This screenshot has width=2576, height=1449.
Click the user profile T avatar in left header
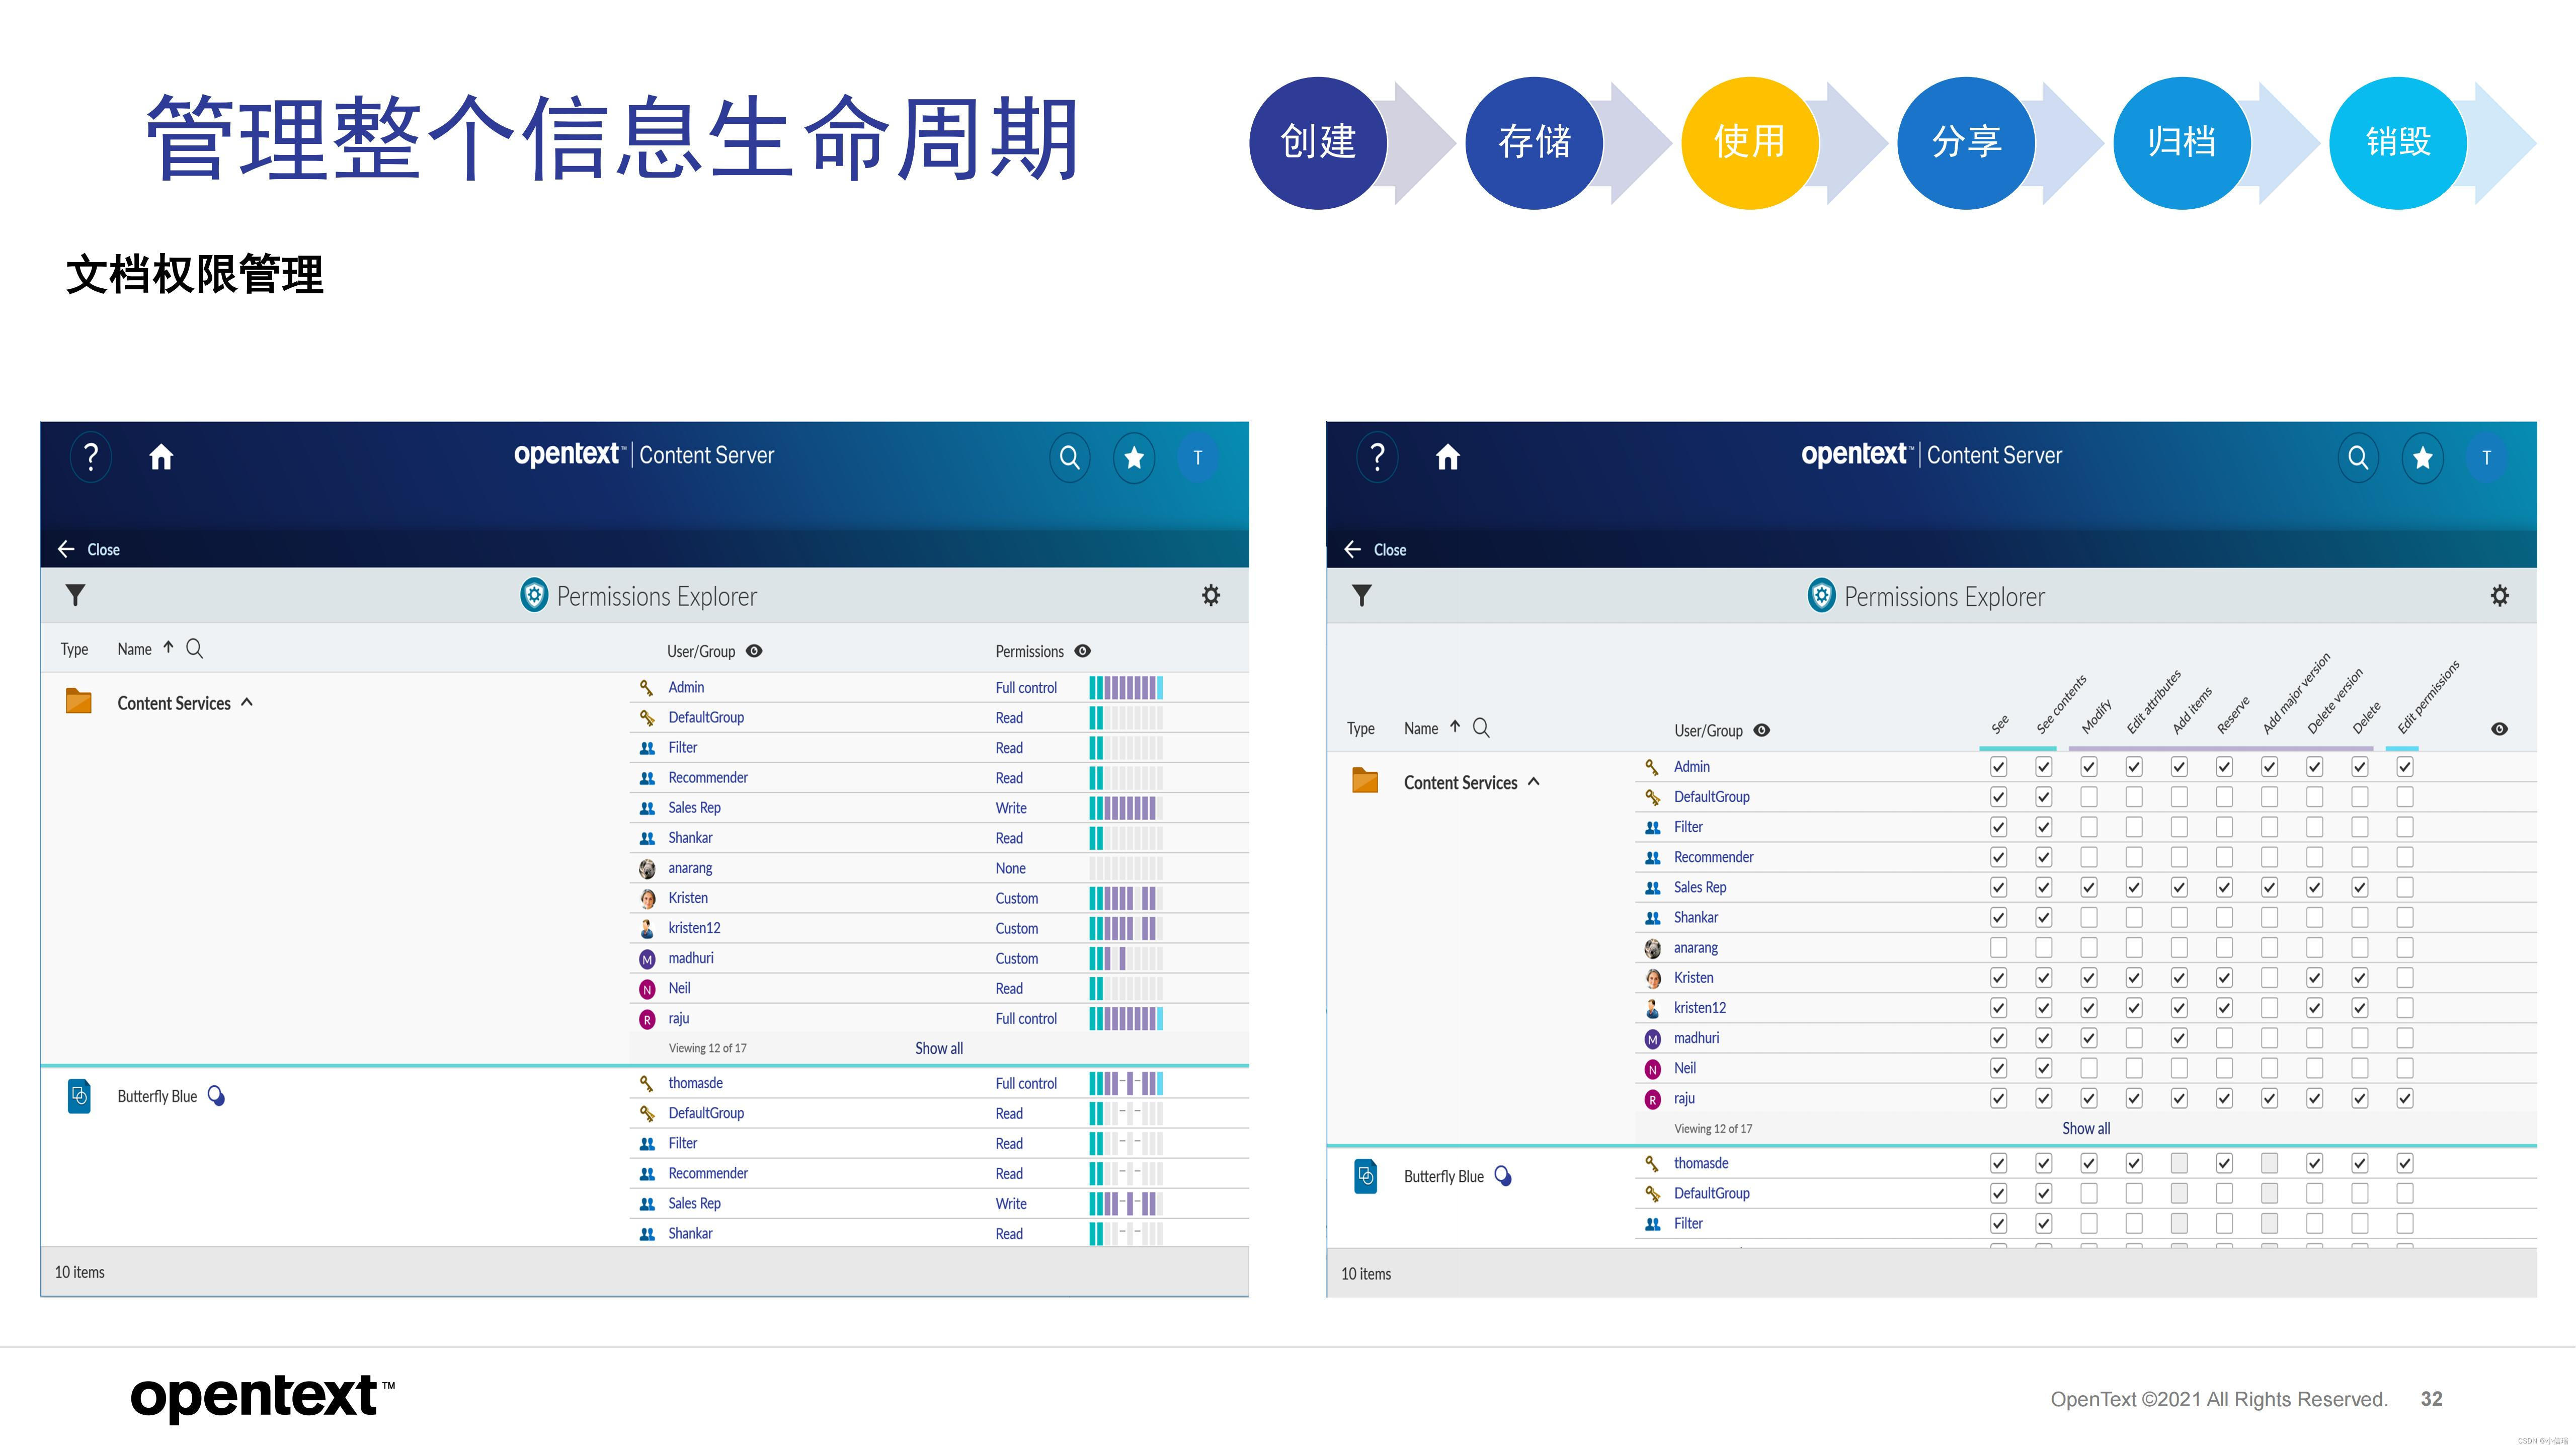(x=1197, y=457)
